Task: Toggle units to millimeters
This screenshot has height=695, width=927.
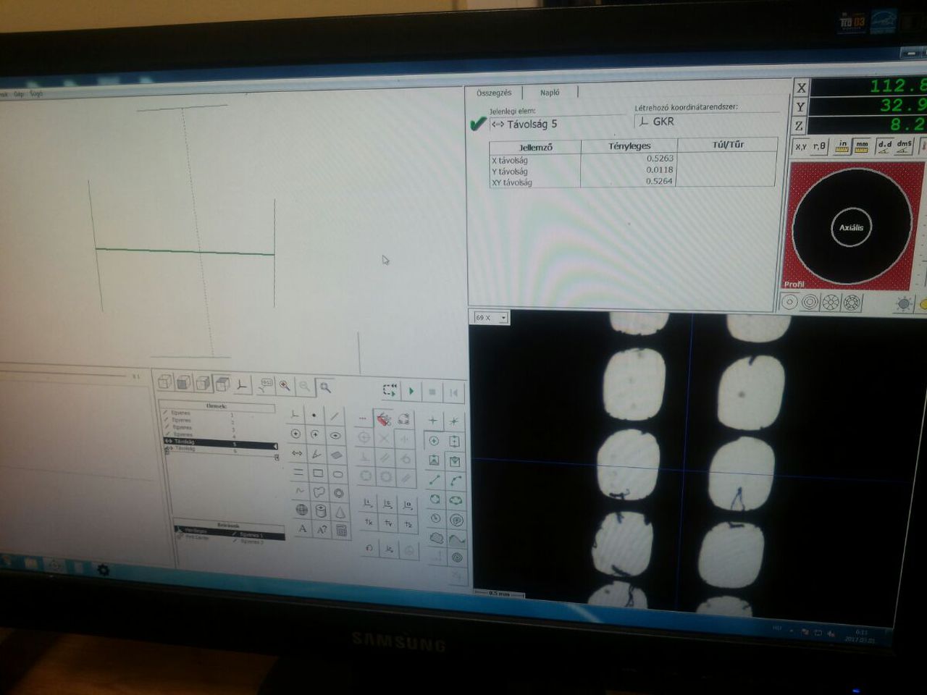Action: point(862,145)
